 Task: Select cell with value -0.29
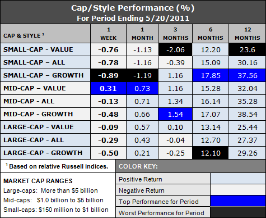click(109, 140)
